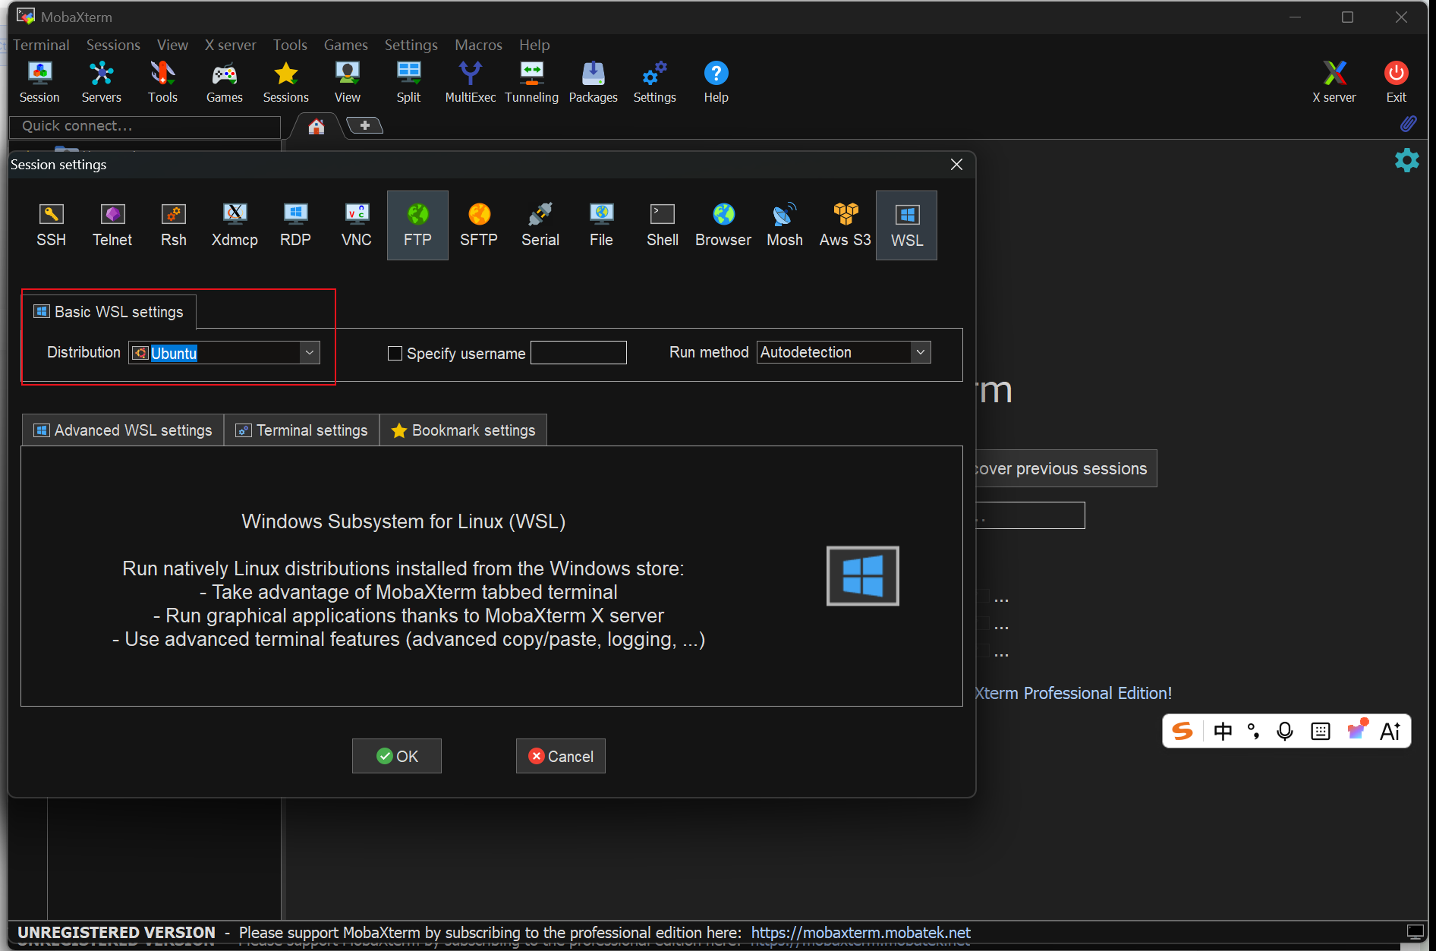Click the AI icon in IME bar
This screenshot has height=951, width=1436.
[x=1390, y=731]
